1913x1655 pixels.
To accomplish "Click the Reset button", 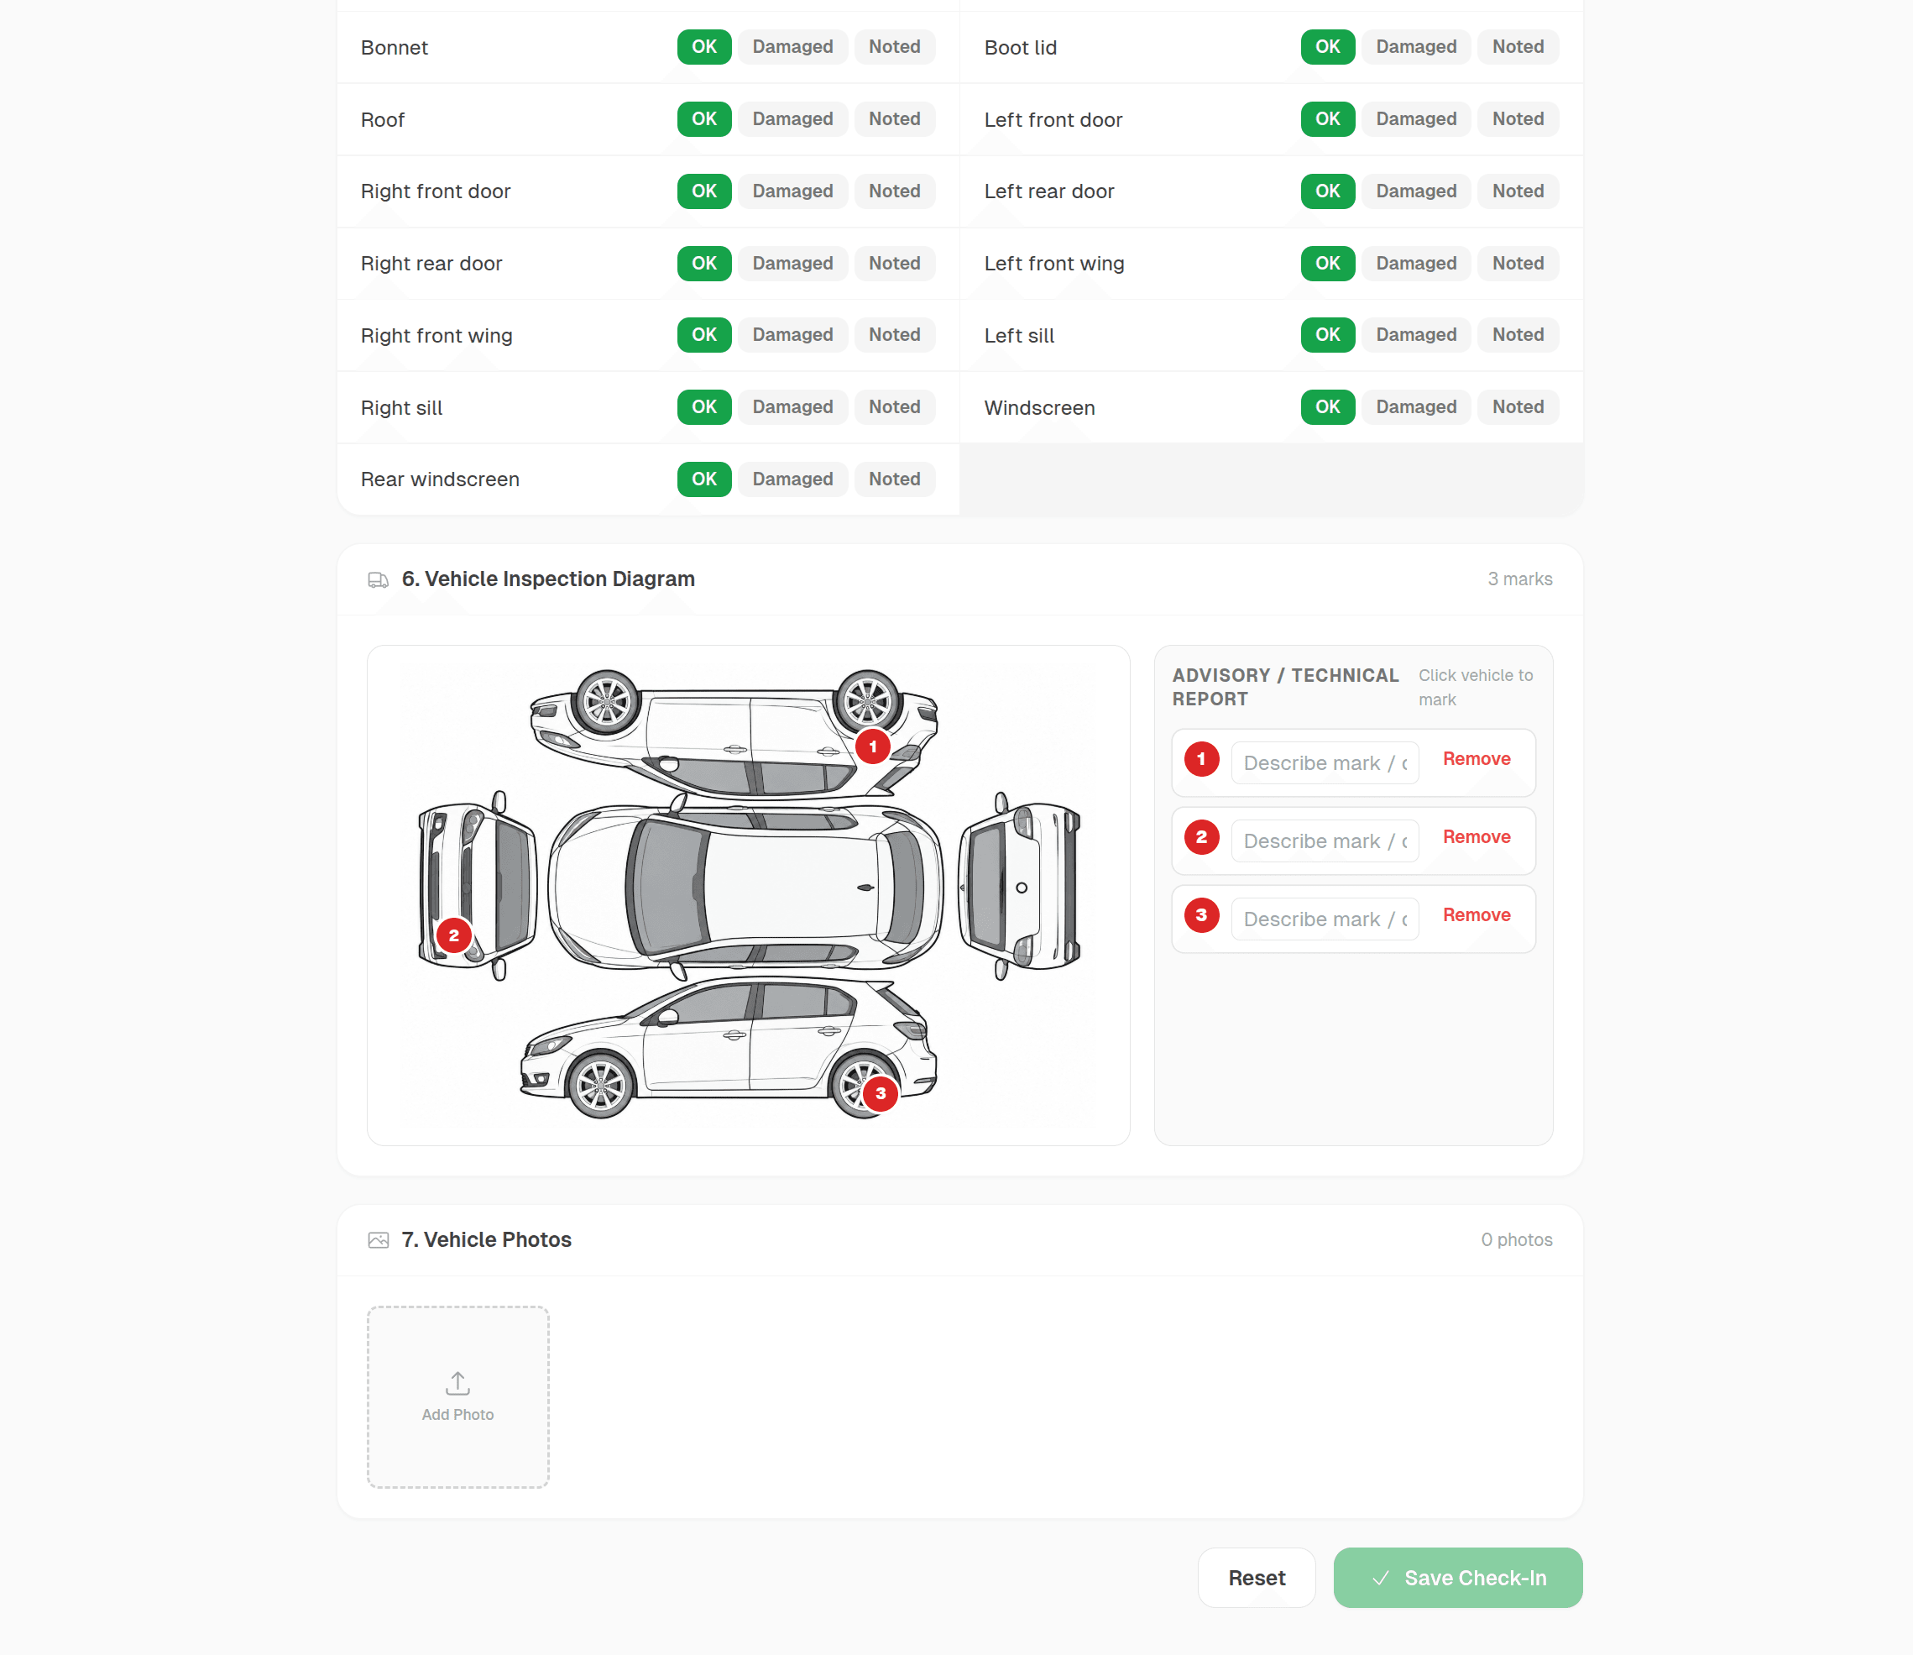I will pyautogui.click(x=1257, y=1578).
